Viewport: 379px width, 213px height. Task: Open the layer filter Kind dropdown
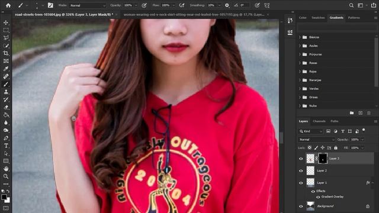click(310, 131)
